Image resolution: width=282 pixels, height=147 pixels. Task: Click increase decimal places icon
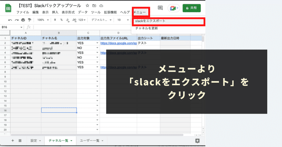coord(74,20)
